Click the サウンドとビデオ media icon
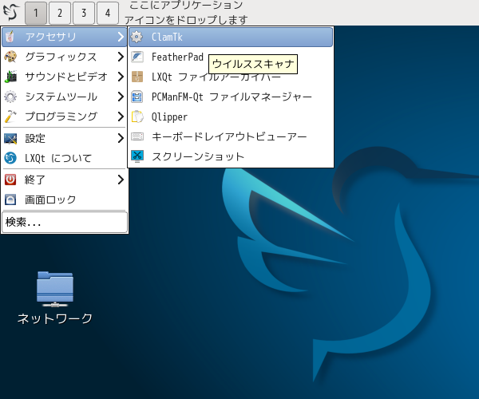479x399 pixels. click(x=10, y=77)
